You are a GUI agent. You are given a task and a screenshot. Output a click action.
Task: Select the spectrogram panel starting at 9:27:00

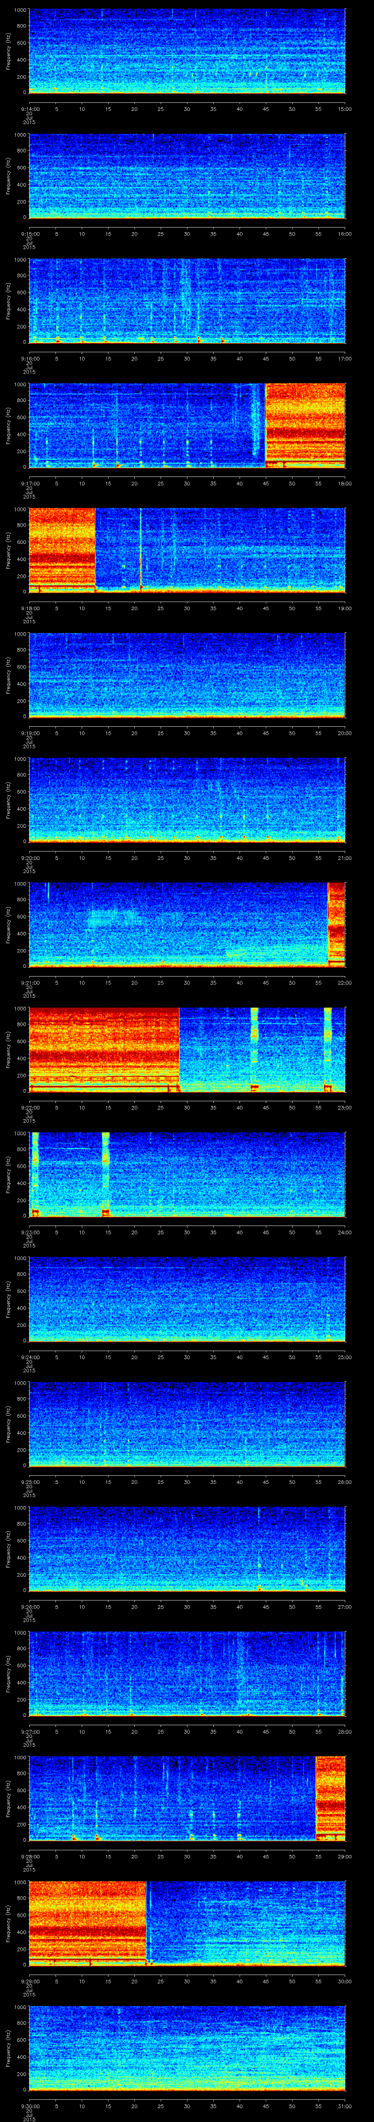(187, 1674)
